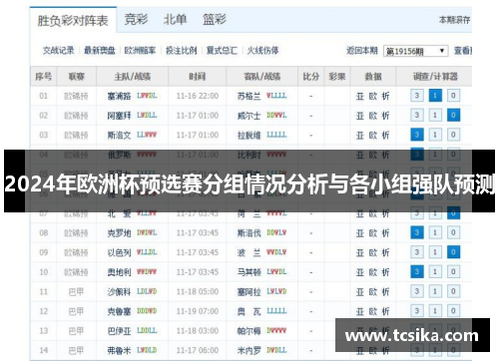
Task: Toggle pick 3 for row 01 塞浦路
Action: (x=417, y=96)
